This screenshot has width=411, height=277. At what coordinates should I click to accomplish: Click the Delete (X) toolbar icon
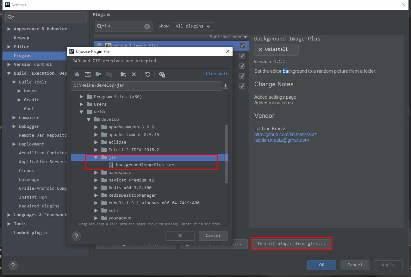click(x=134, y=74)
